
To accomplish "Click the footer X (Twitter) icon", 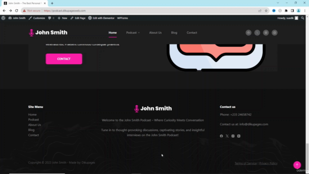I will click(x=227, y=136).
